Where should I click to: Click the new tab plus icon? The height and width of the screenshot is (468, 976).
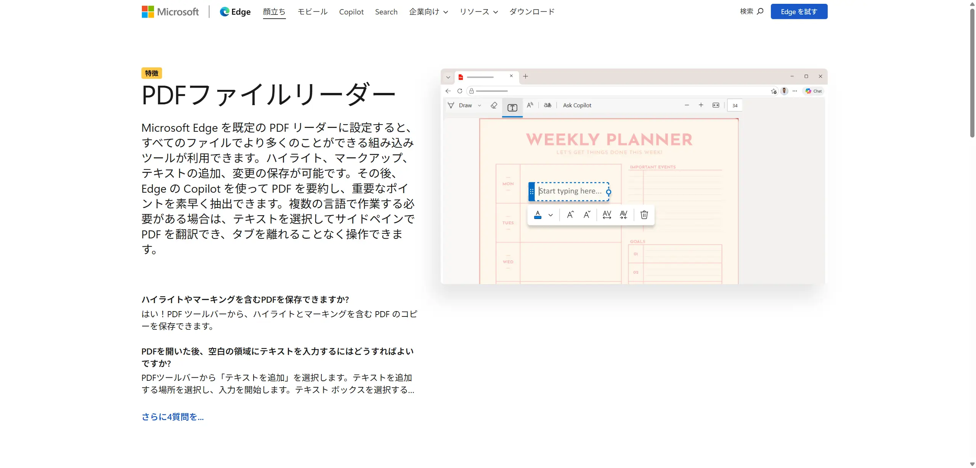[x=526, y=77]
